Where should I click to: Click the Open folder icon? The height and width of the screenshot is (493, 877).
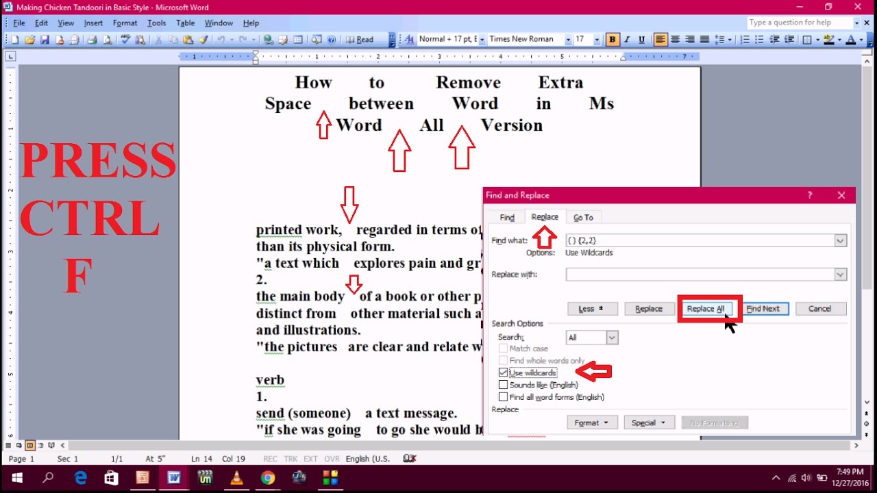[29, 40]
